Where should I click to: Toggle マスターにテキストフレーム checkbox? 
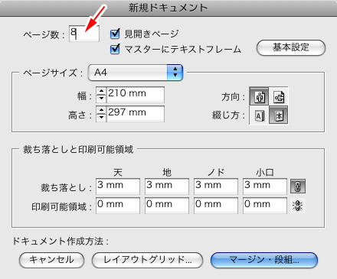(x=115, y=49)
